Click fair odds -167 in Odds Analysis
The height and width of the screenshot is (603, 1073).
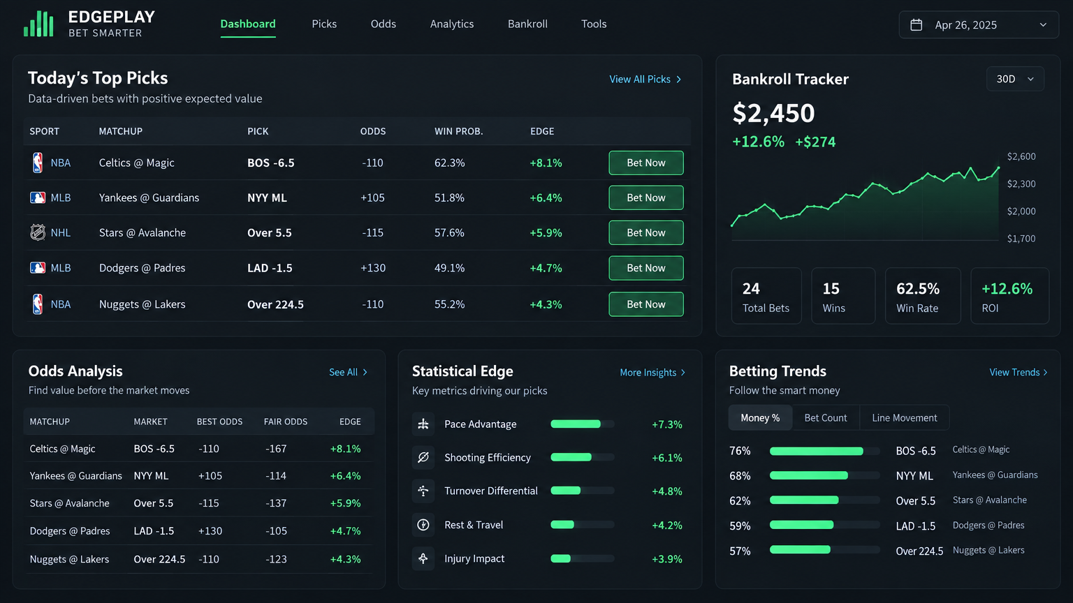(x=276, y=449)
